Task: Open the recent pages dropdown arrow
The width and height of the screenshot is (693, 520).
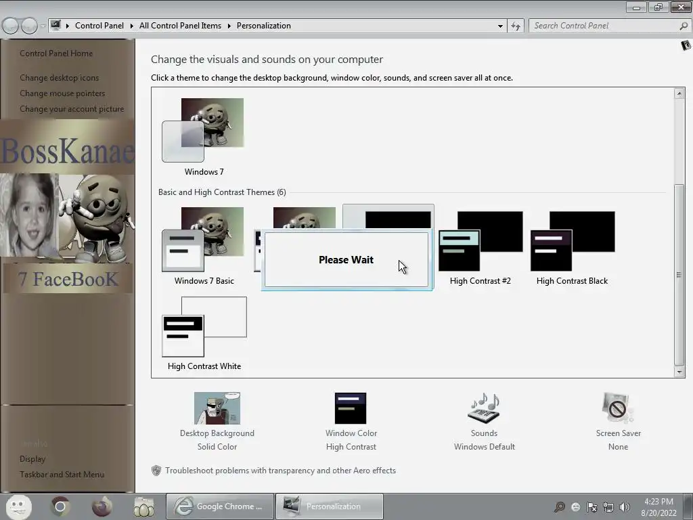Action: (43, 26)
